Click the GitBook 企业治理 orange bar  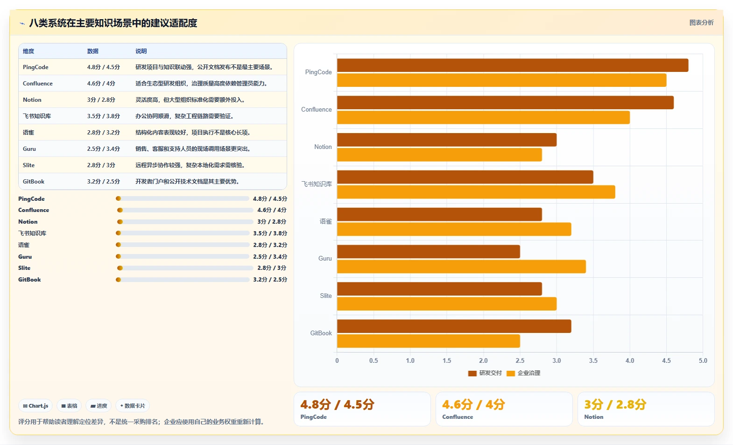(x=429, y=341)
